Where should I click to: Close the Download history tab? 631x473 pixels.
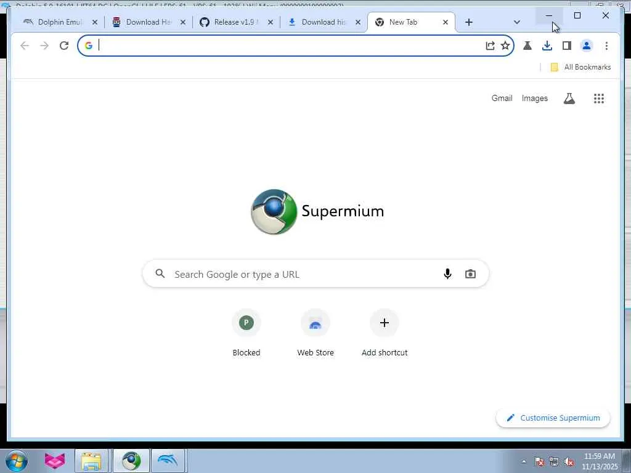[x=358, y=22]
